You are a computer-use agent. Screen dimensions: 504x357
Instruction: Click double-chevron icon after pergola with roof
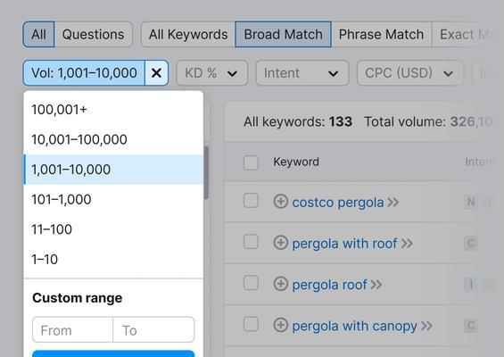tap(407, 244)
